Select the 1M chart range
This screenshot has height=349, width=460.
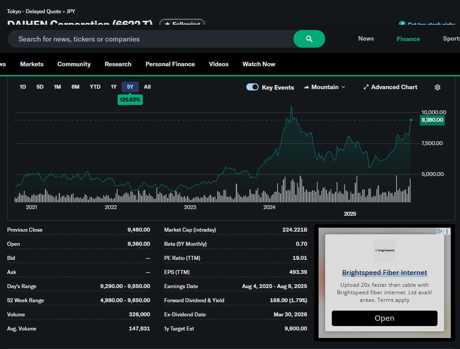(x=57, y=86)
